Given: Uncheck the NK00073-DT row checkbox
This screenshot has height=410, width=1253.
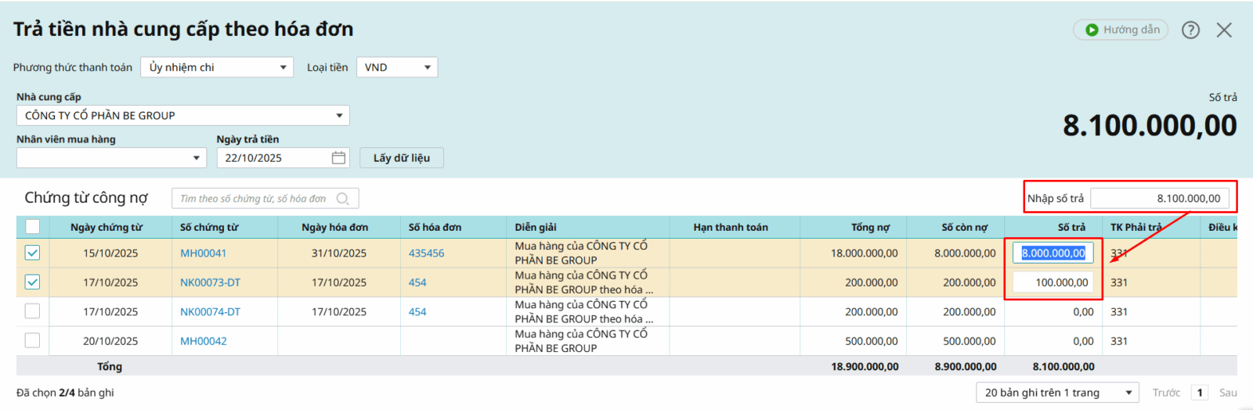Looking at the screenshot, I should (32, 282).
